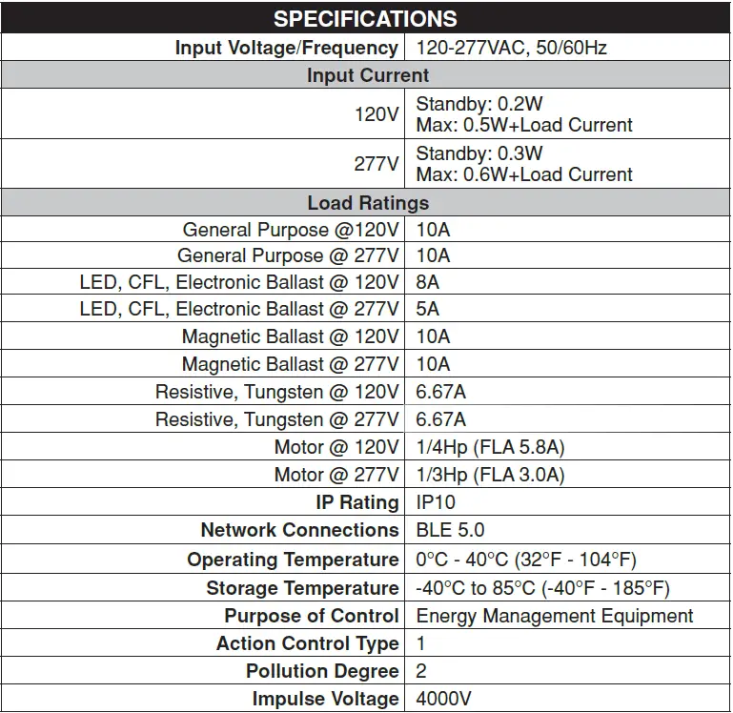Select the General Purpose @120V row label
Image resolution: width=733 pixels, height=713 pixels.
point(290,230)
